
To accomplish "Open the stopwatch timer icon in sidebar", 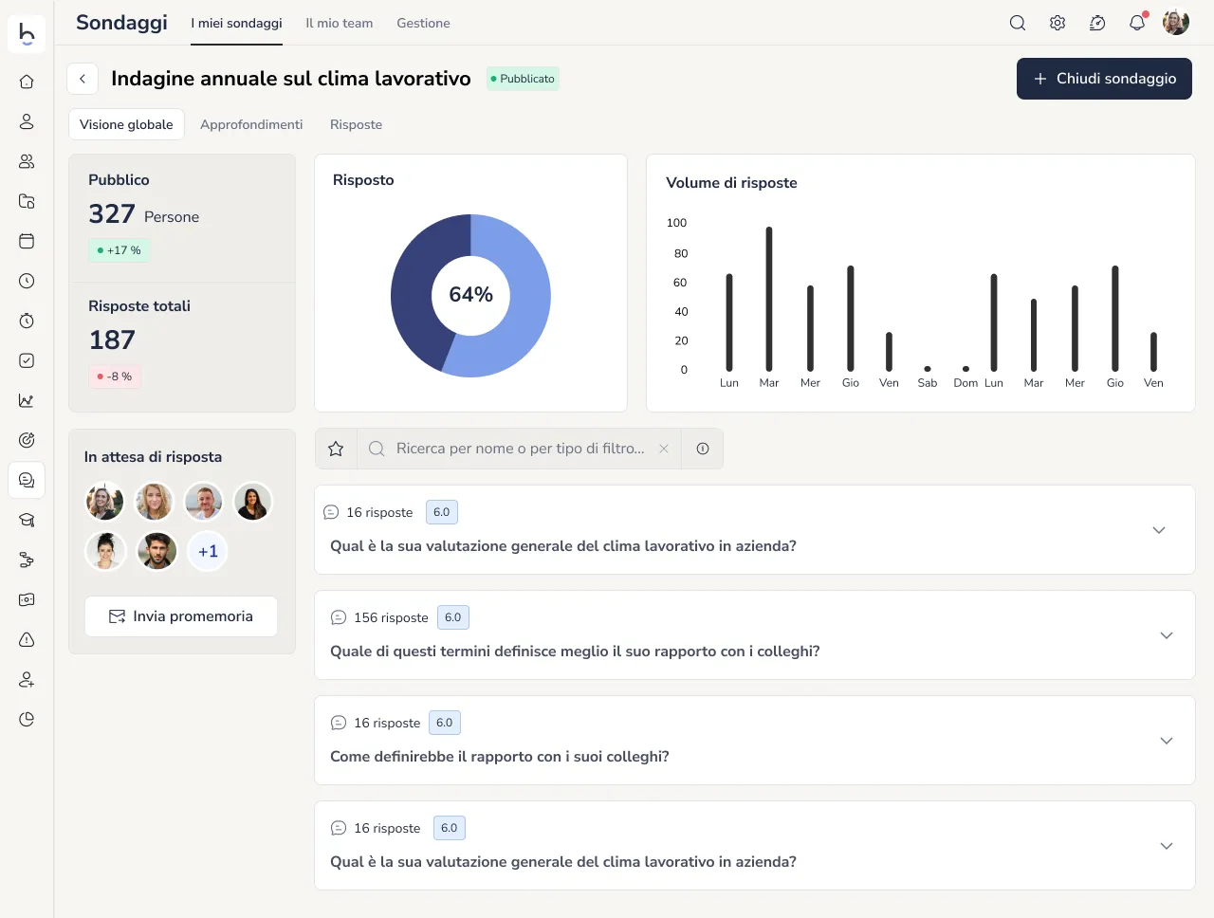I will [27, 321].
